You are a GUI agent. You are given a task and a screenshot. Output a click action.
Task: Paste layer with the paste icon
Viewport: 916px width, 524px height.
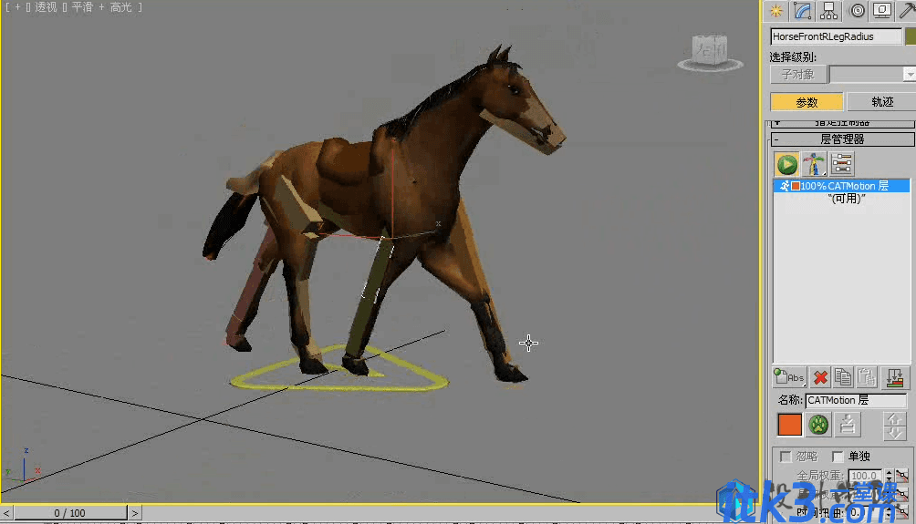867,377
